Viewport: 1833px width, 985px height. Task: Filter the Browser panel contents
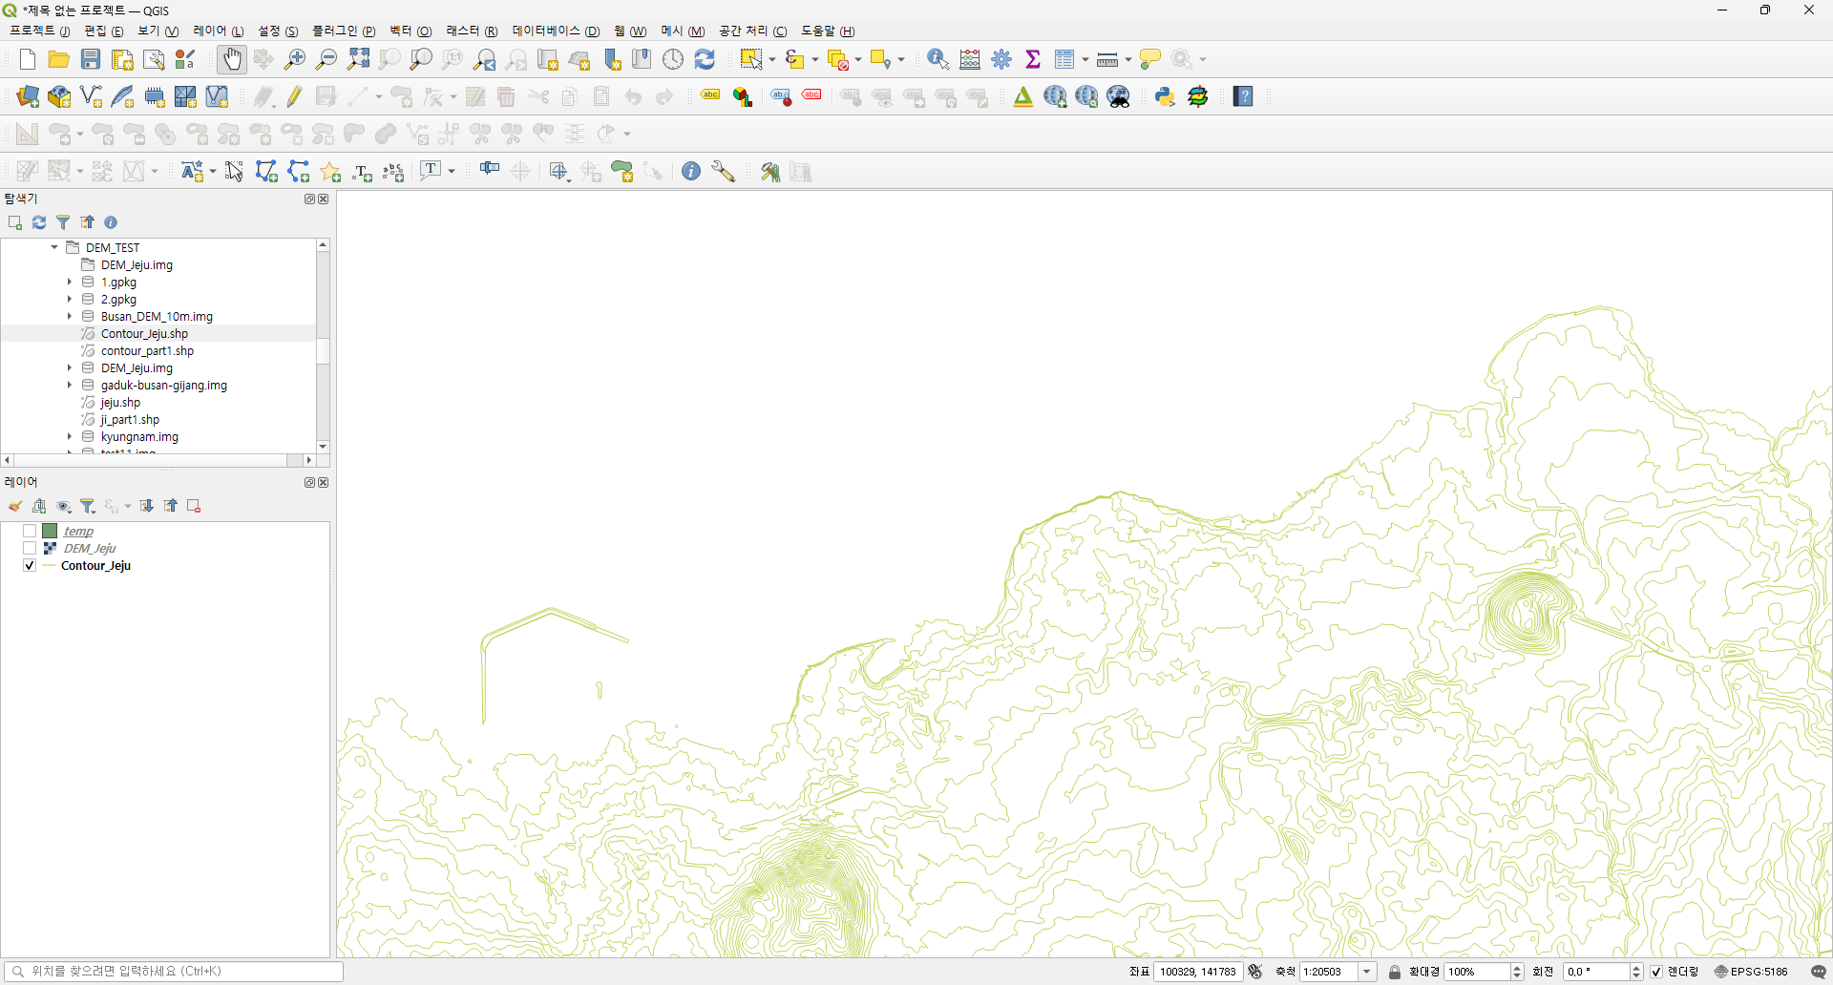coord(63,222)
